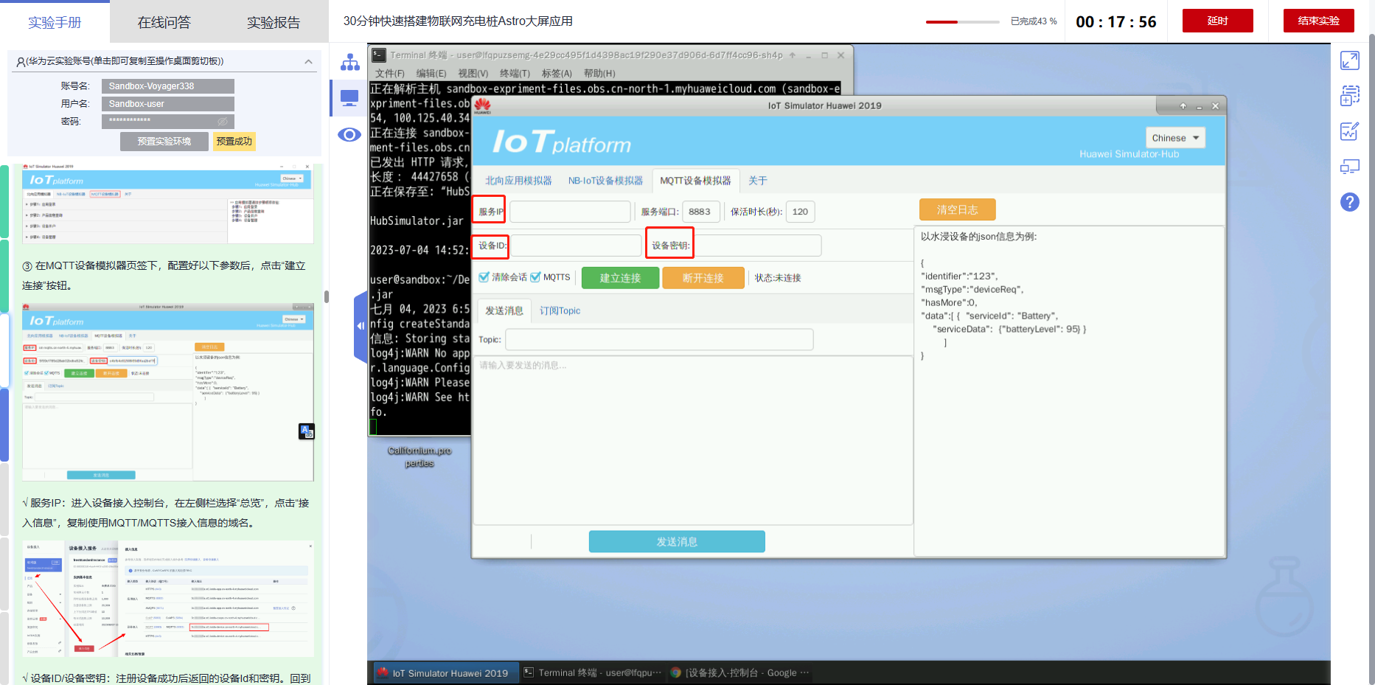1375x685 pixels.
Task: Open the 编辑(E) menu in Terminal
Action: pyautogui.click(x=431, y=74)
